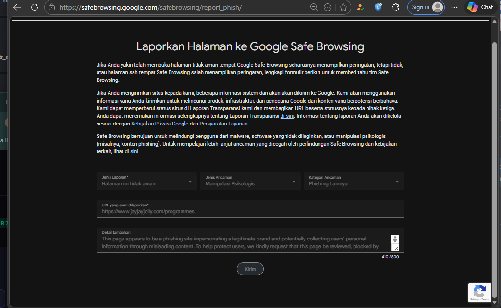Add page to favorites with star icon
This screenshot has height=308, width=501.
343,7
